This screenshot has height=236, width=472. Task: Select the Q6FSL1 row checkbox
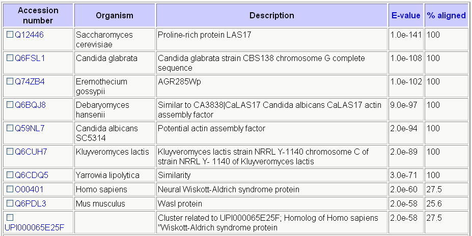pos(10,58)
